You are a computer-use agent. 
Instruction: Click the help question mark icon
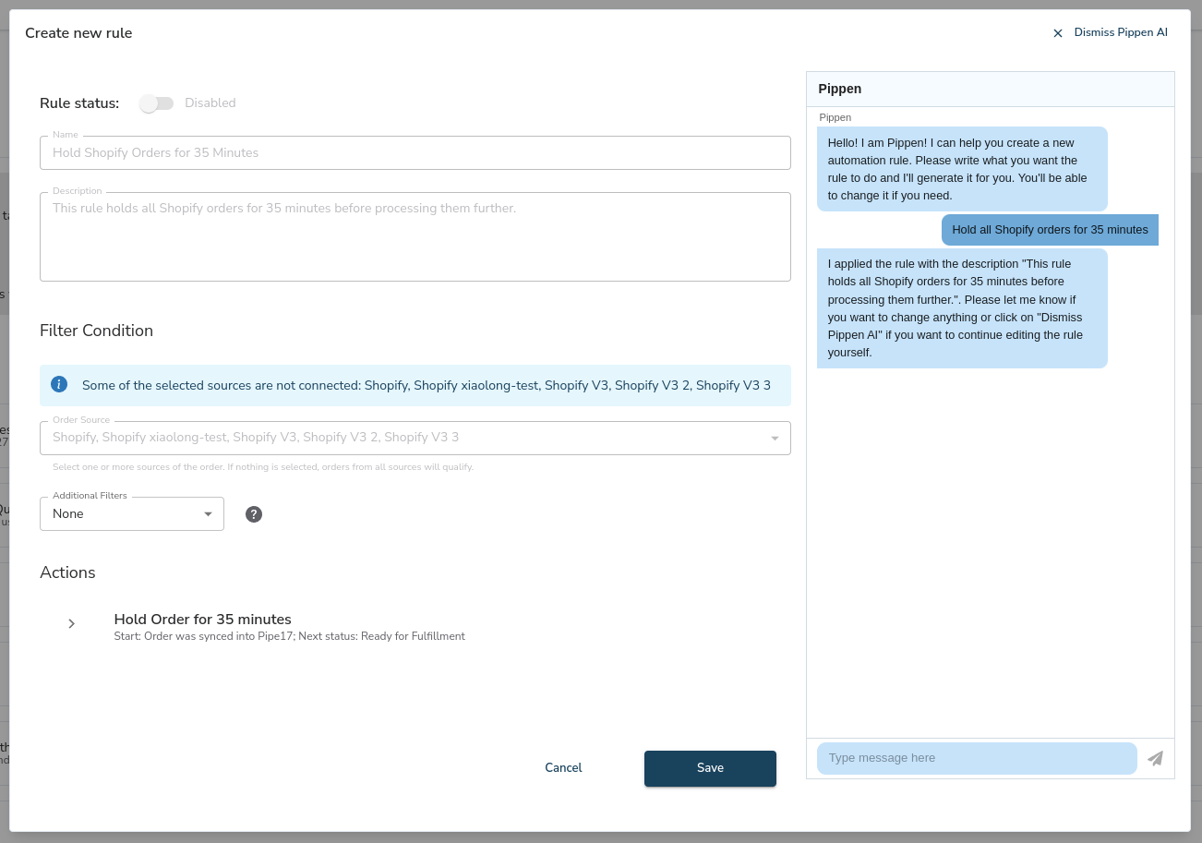[x=254, y=514]
